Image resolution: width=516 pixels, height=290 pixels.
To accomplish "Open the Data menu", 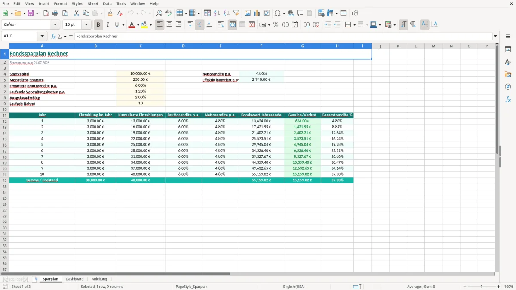I will (107, 3).
